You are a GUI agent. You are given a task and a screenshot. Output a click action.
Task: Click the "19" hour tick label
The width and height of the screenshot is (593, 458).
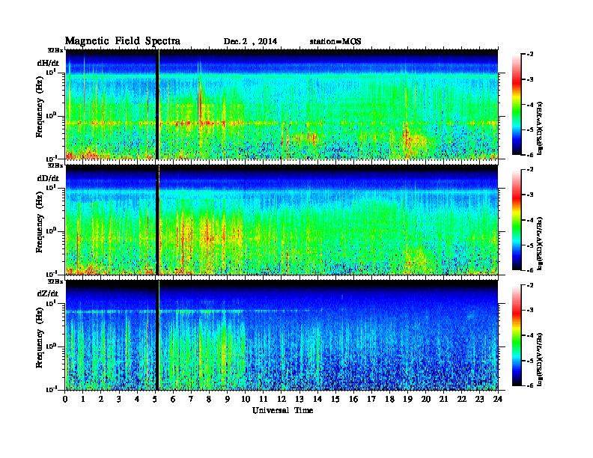[407, 399]
